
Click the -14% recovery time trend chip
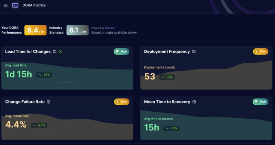171,128
